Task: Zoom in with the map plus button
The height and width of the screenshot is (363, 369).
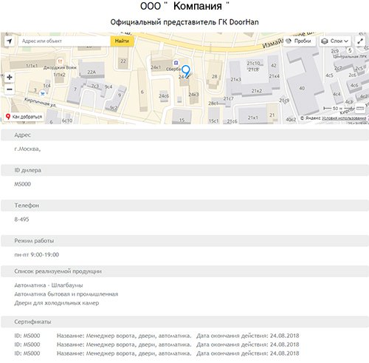Action: point(10,78)
